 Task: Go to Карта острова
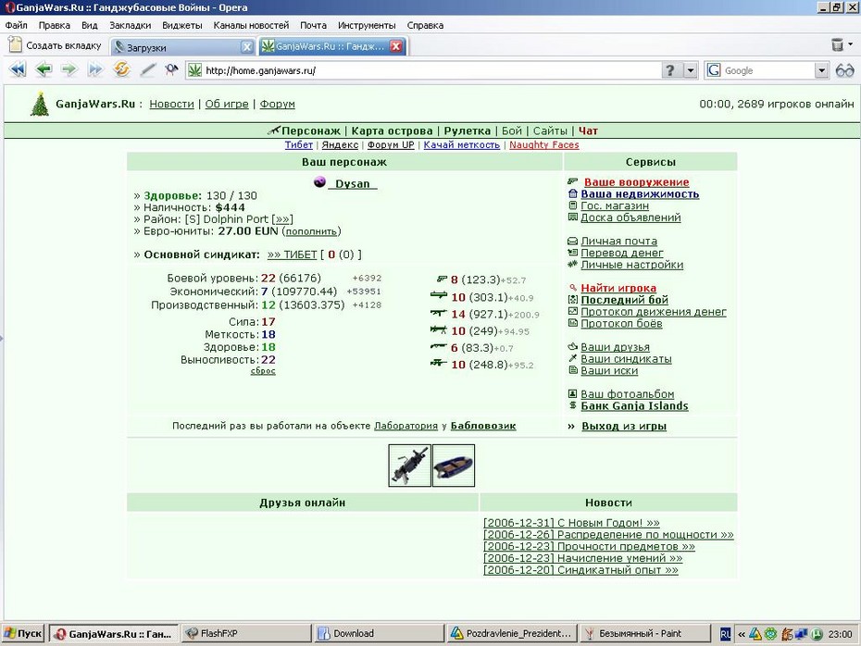click(x=392, y=130)
